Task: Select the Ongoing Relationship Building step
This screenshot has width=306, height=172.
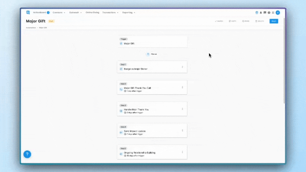Action: (152, 152)
